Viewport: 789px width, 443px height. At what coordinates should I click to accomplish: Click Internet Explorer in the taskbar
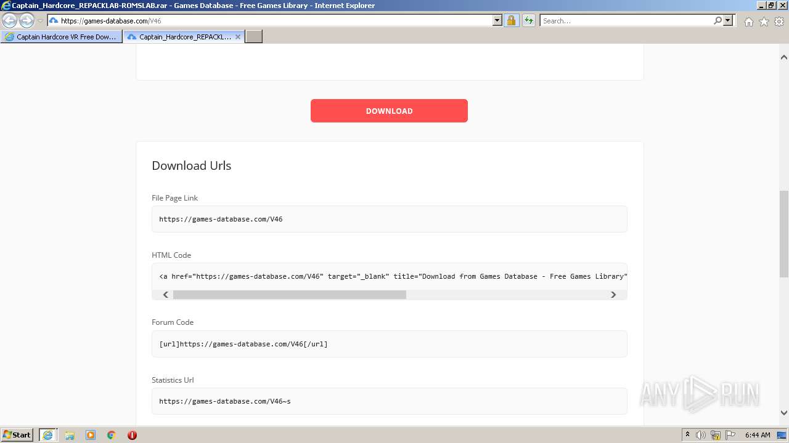tap(47, 435)
